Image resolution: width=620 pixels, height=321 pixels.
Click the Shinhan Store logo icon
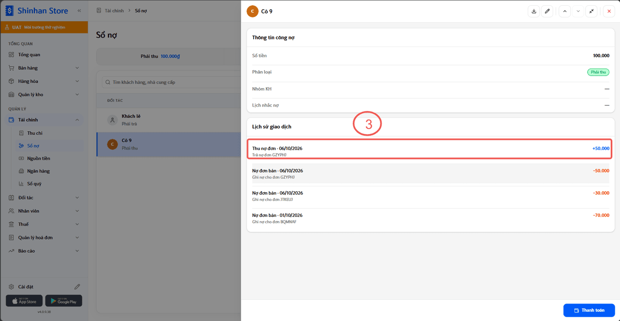(9, 11)
